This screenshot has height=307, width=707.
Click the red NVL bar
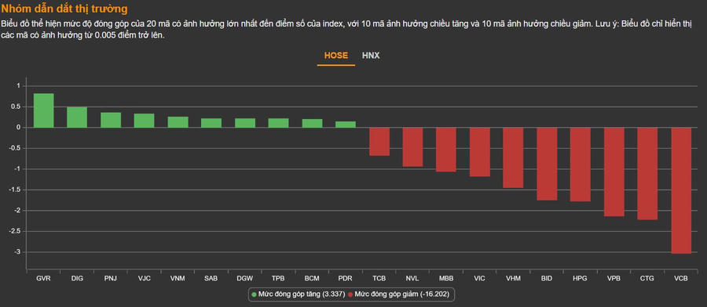(412, 147)
